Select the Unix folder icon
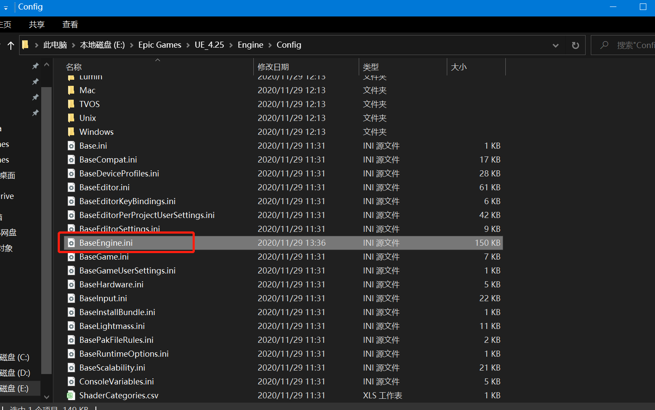 [72, 118]
